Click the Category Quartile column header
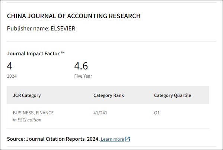This screenshot has width=223, height=150. click(x=172, y=95)
